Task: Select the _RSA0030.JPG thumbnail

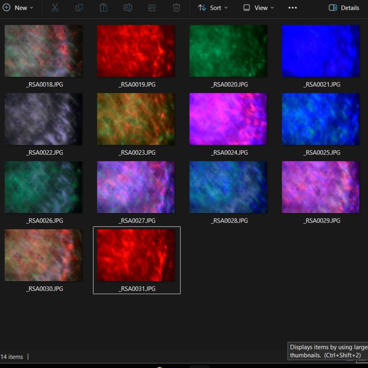Action: (43, 255)
